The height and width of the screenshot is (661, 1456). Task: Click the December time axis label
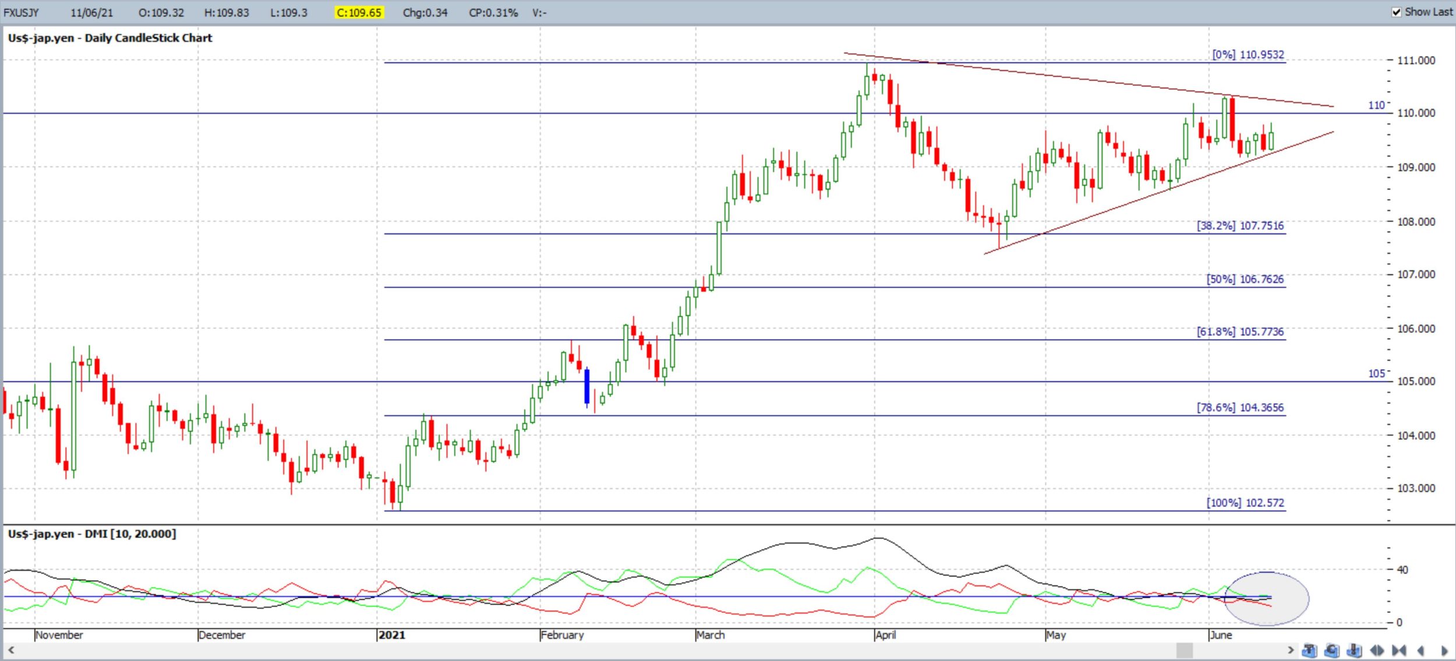[222, 635]
